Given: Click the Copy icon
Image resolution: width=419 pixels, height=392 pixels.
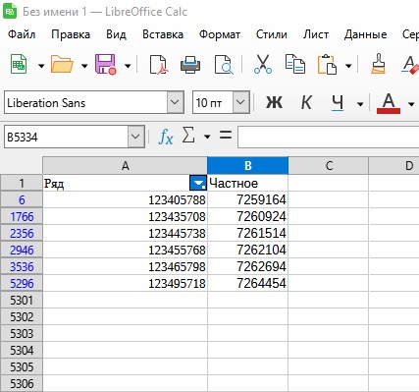Looking at the screenshot, I should (x=295, y=64).
